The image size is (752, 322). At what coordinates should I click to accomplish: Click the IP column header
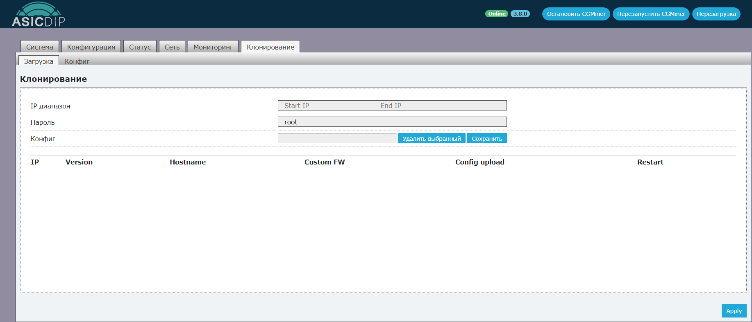pos(35,162)
